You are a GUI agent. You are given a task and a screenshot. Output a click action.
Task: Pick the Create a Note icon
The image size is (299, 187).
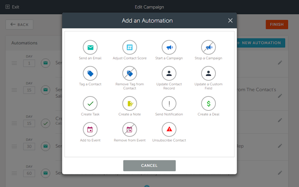[130, 103]
